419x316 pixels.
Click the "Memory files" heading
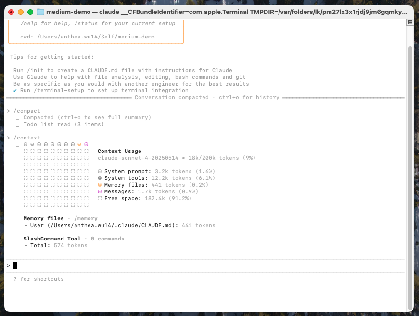[x=44, y=218]
